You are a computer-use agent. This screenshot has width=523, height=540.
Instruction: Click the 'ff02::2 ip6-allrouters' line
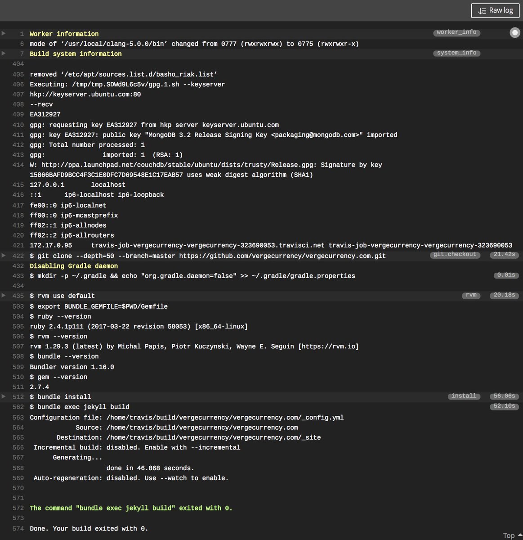[x=72, y=235]
